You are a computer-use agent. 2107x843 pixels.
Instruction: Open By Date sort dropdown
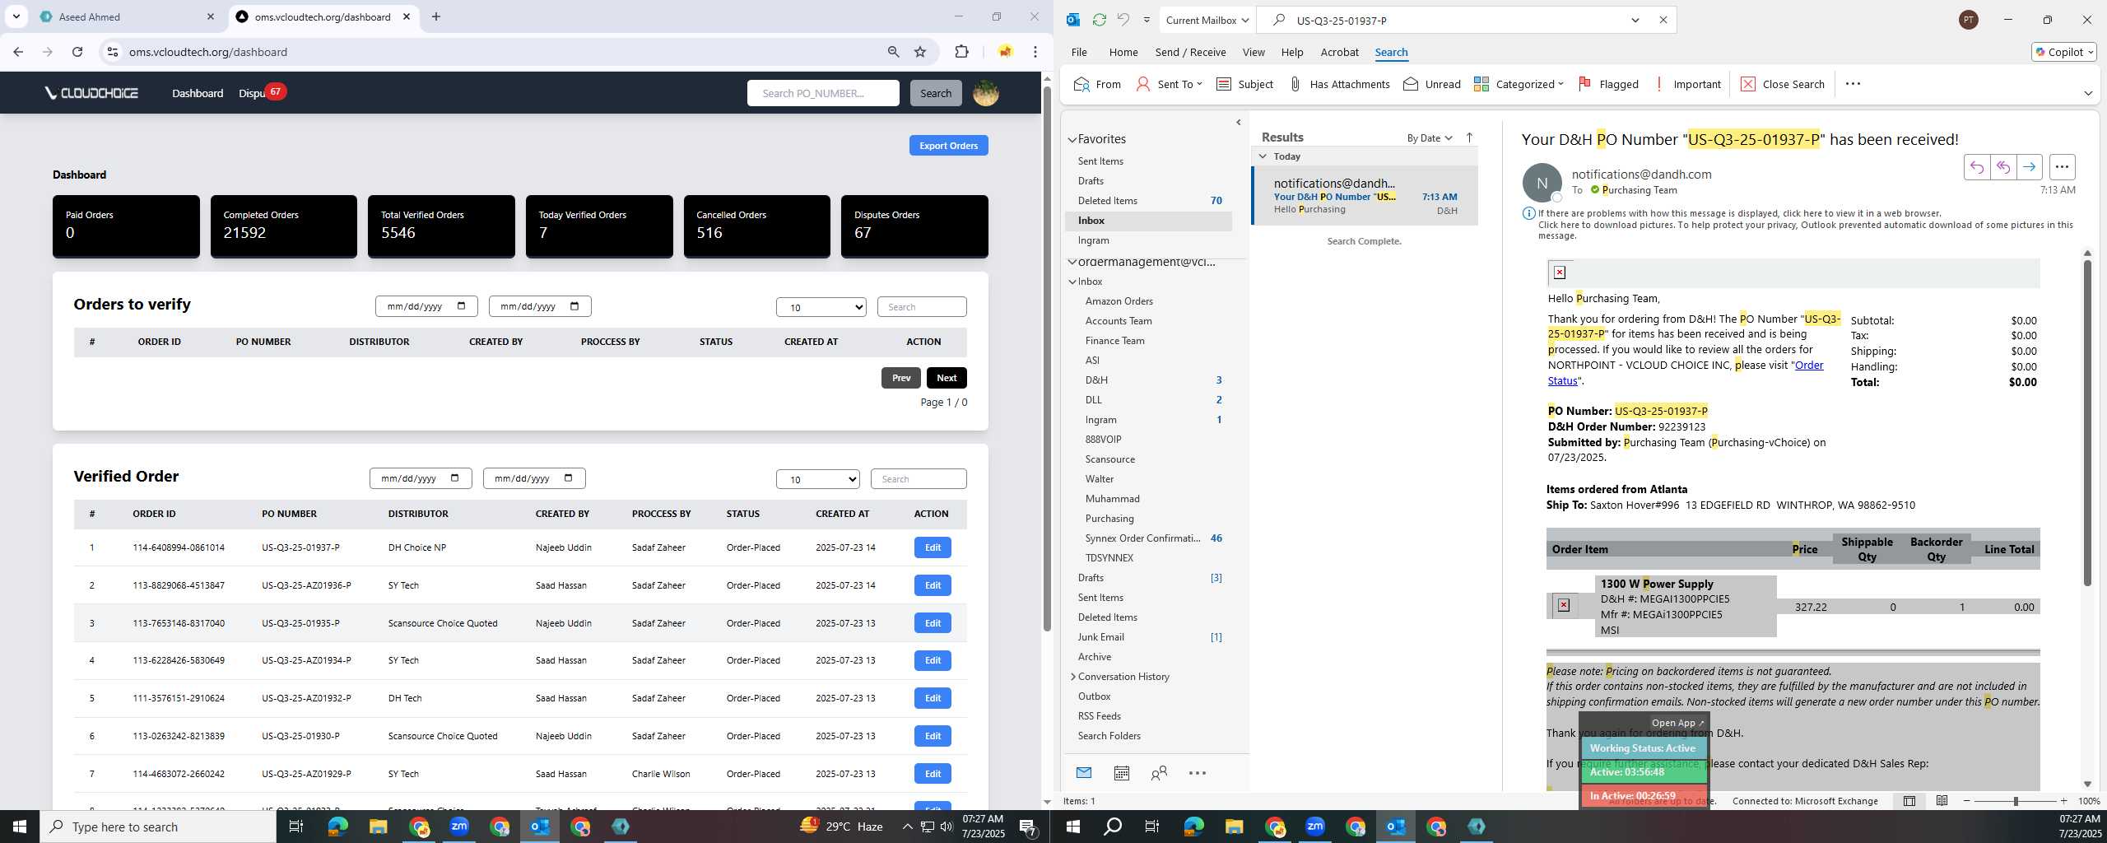click(x=1430, y=137)
